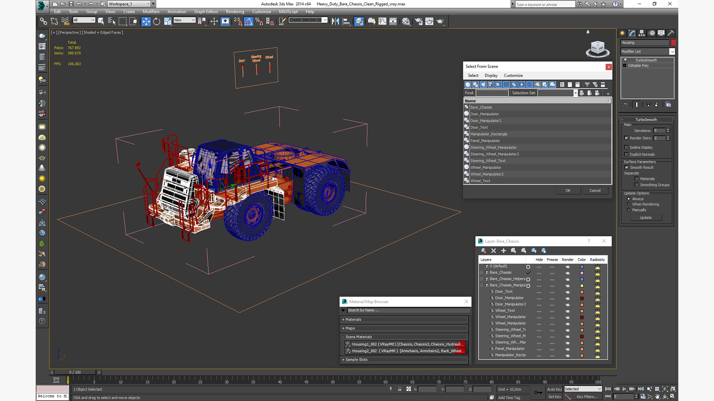
Task: Open Curve Editor from main toolbar
Action: [x=382, y=22]
